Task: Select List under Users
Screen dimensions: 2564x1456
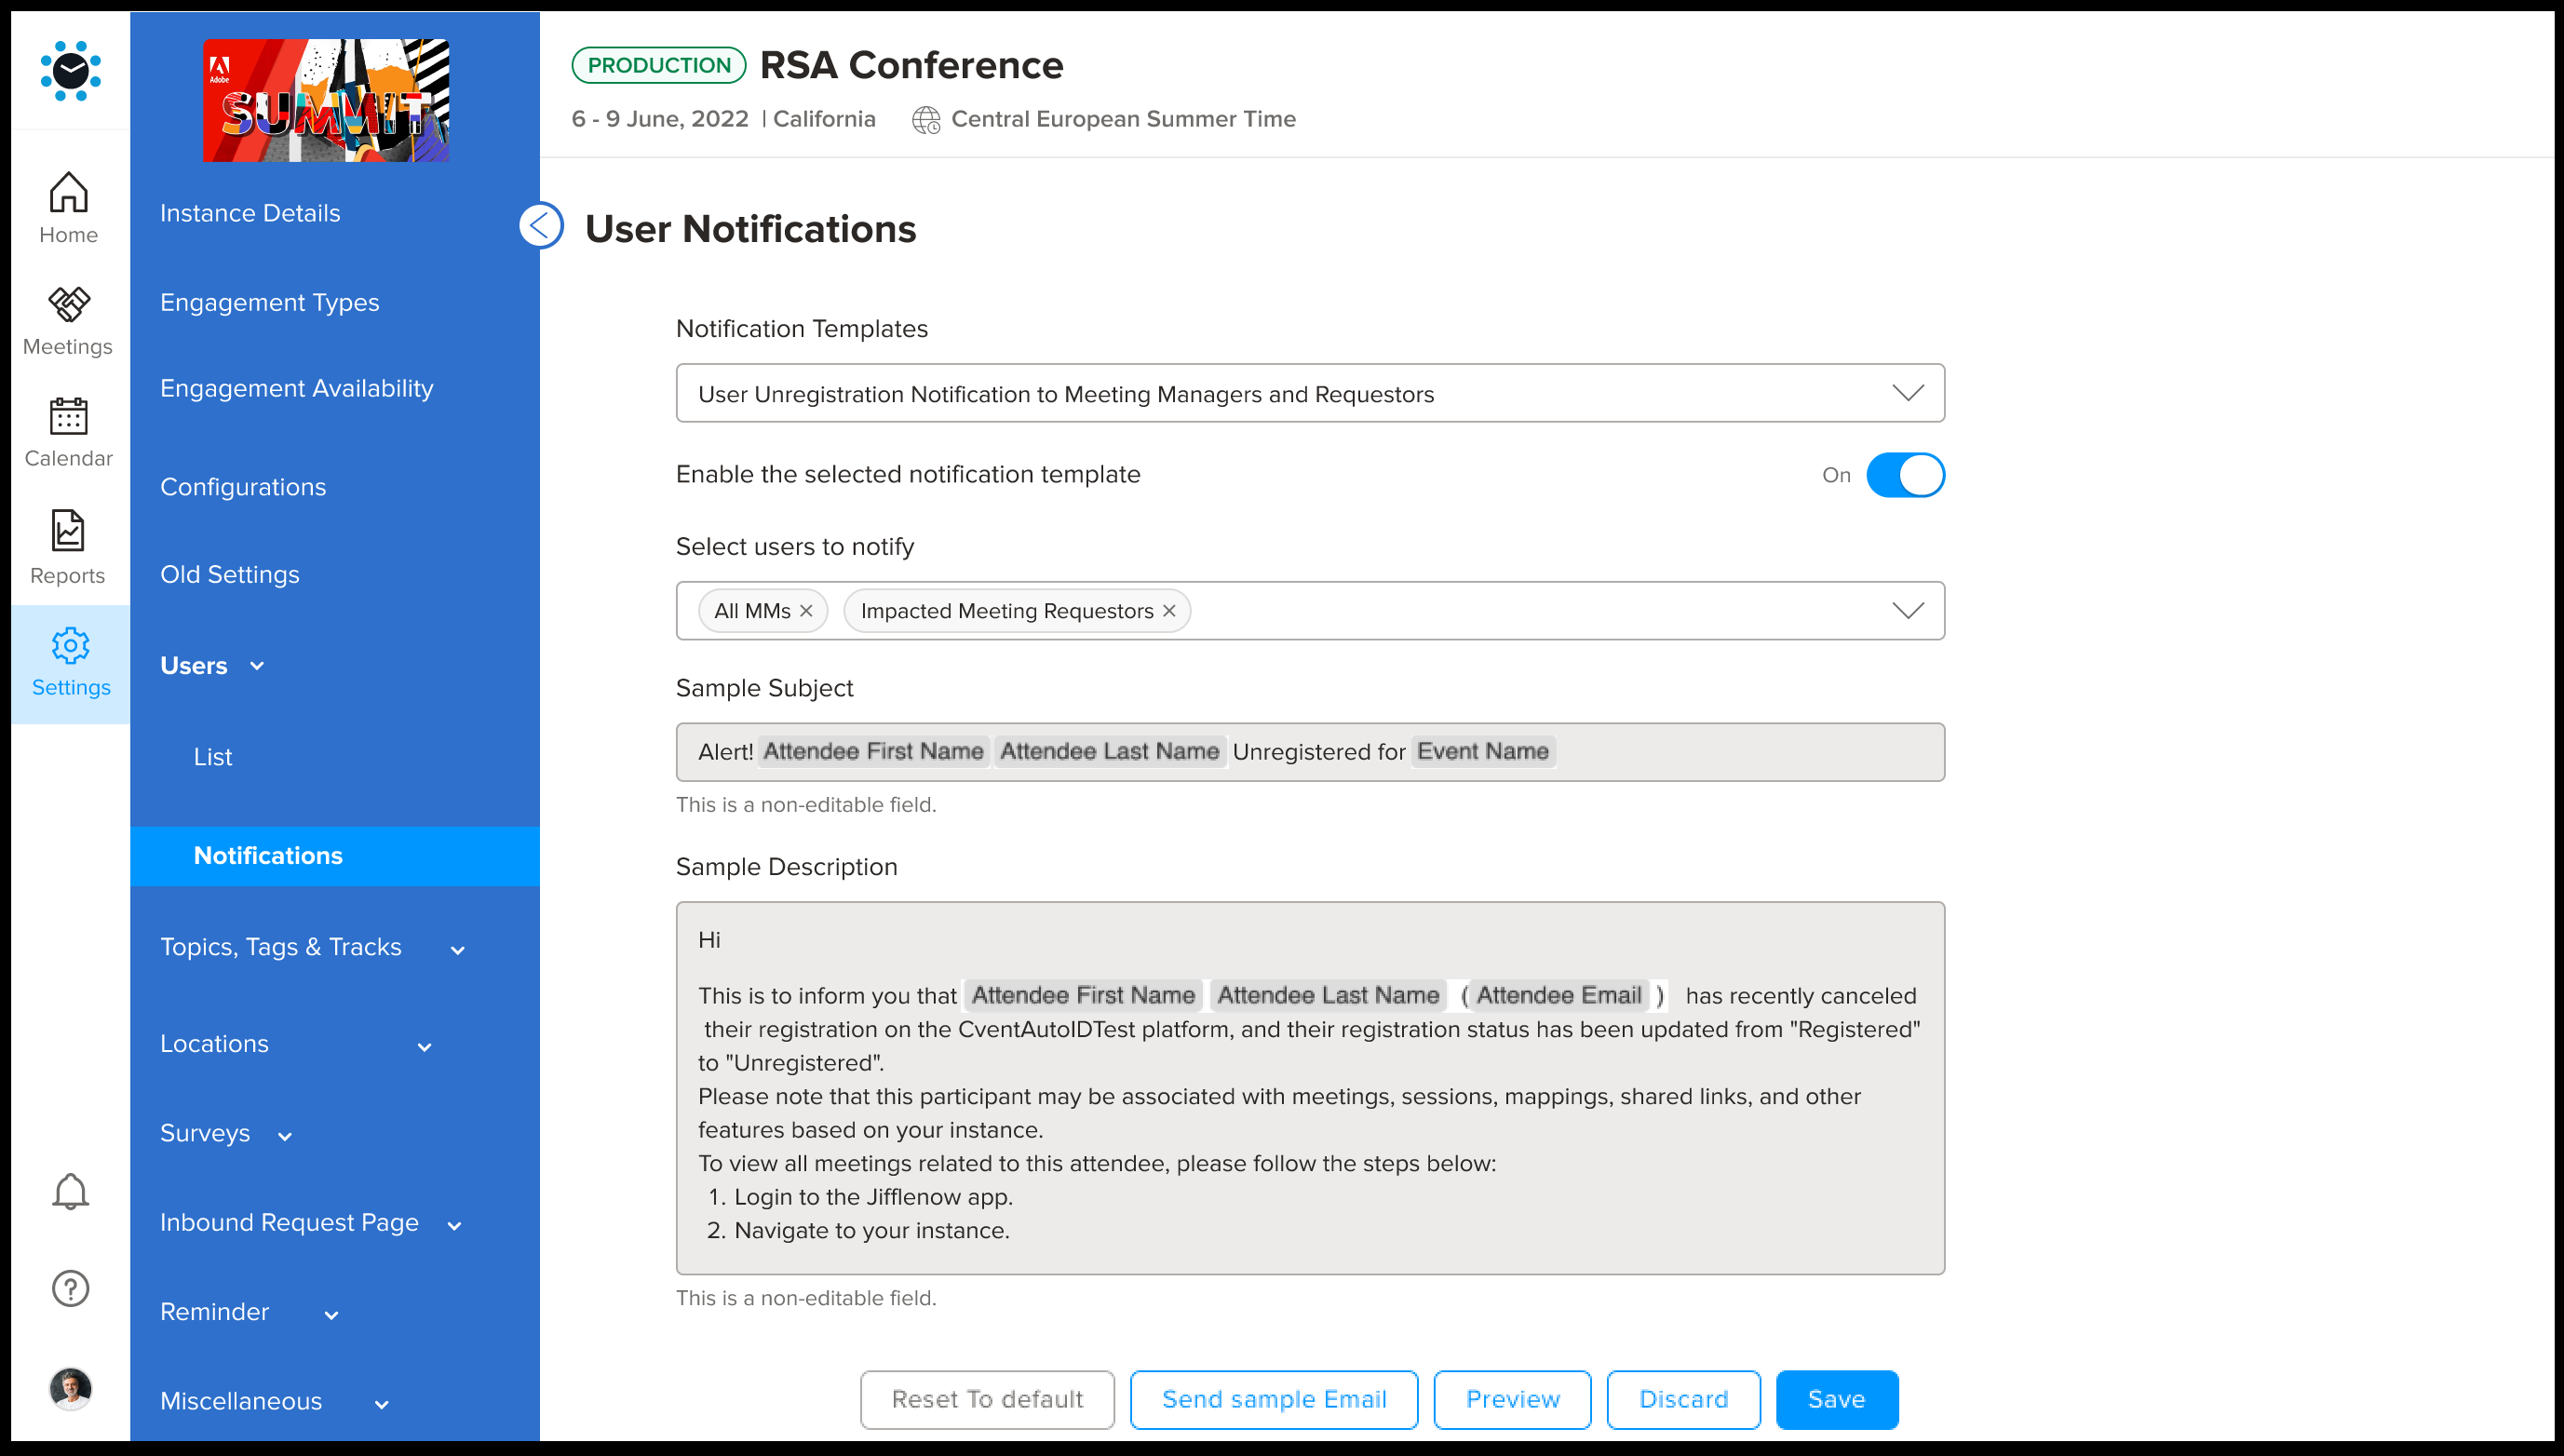Action: (x=213, y=757)
